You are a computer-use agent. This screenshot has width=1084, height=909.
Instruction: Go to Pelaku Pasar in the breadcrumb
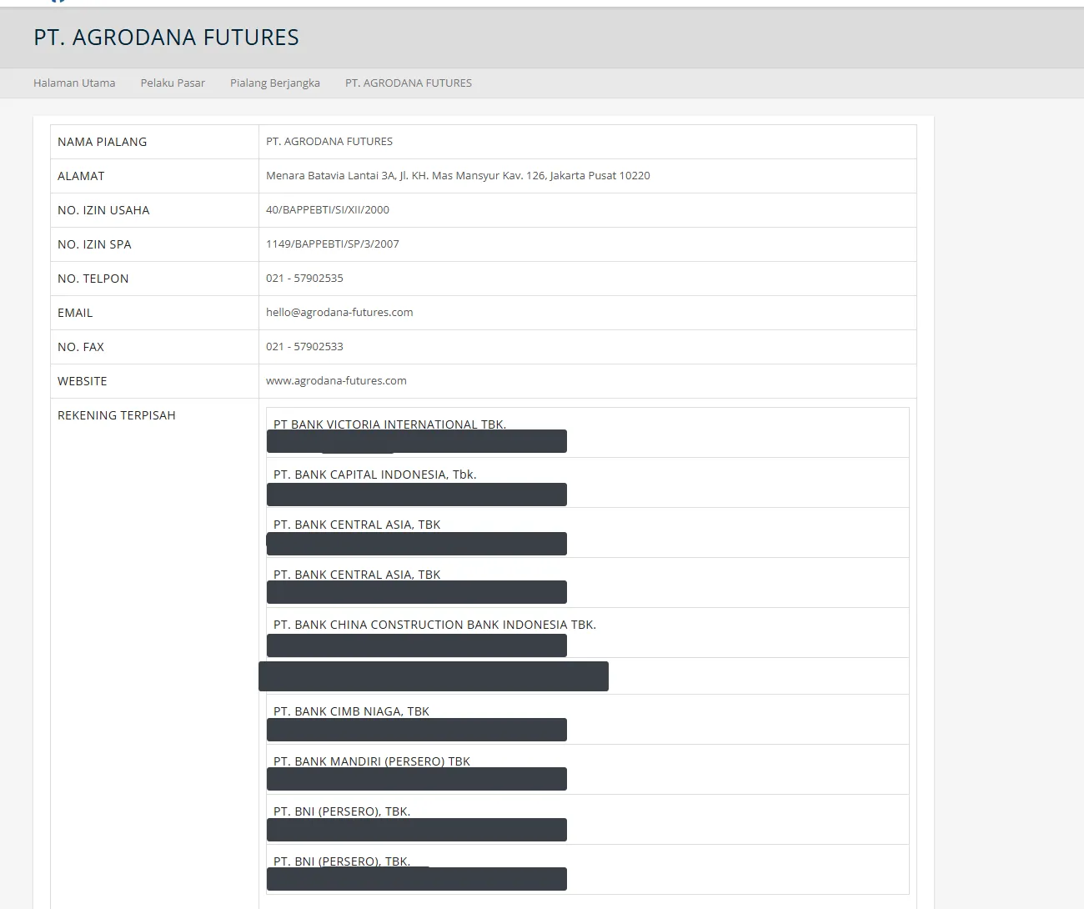[x=173, y=83]
